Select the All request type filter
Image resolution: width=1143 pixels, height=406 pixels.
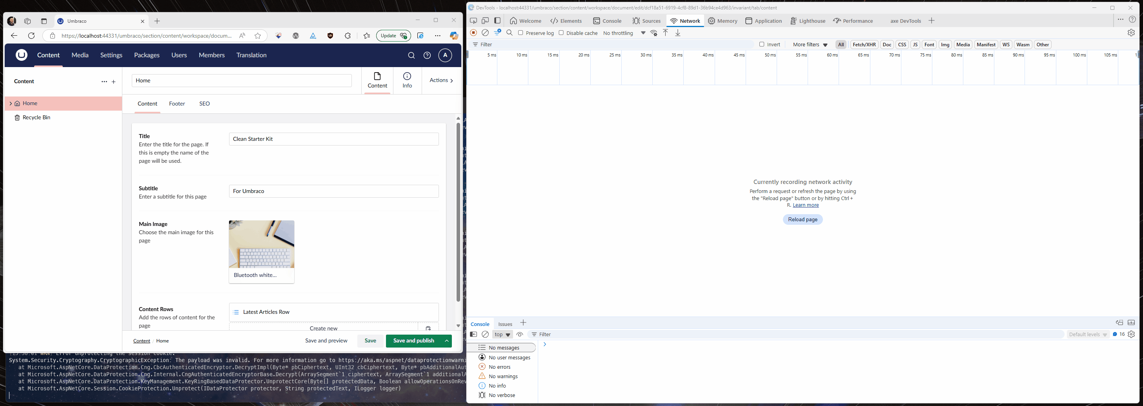(x=841, y=44)
